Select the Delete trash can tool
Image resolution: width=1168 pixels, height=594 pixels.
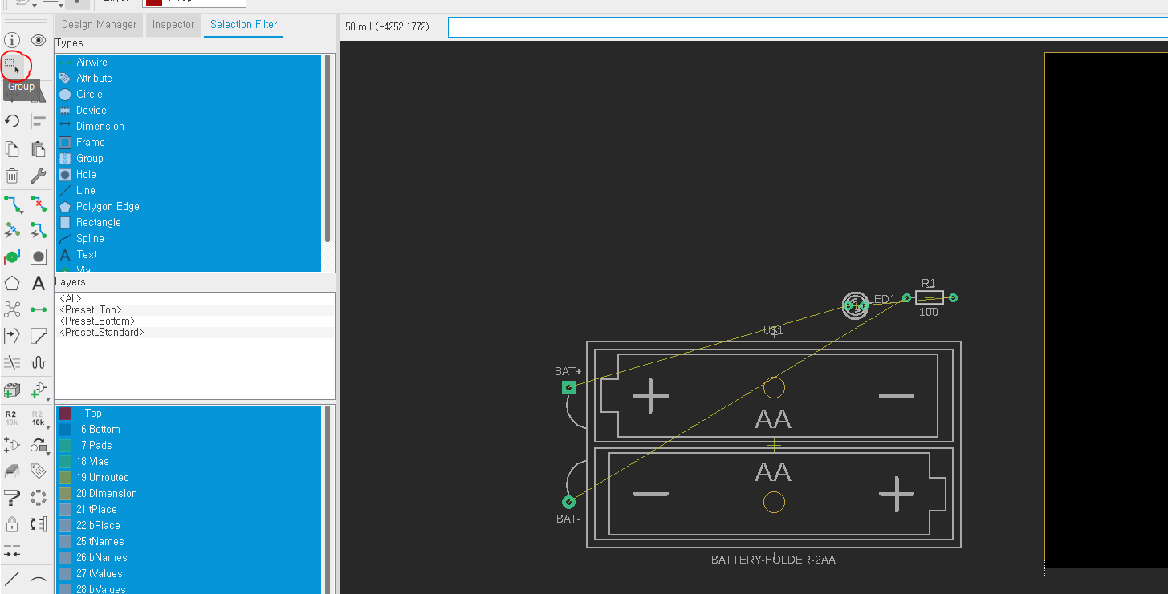click(x=12, y=176)
